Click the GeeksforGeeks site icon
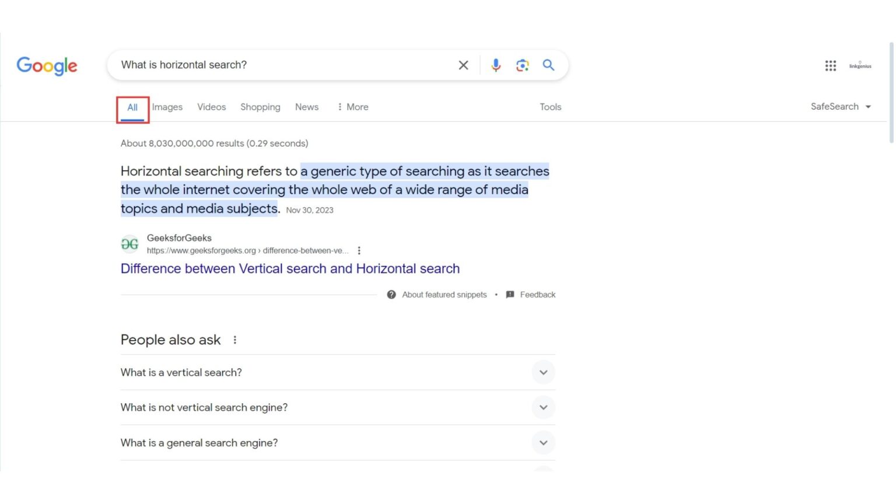The image size is (896, 504). point(129,243)
